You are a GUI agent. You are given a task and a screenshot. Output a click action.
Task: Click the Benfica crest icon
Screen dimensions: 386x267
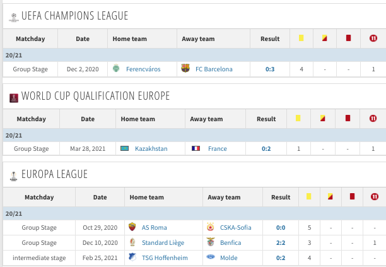(211, 242)
